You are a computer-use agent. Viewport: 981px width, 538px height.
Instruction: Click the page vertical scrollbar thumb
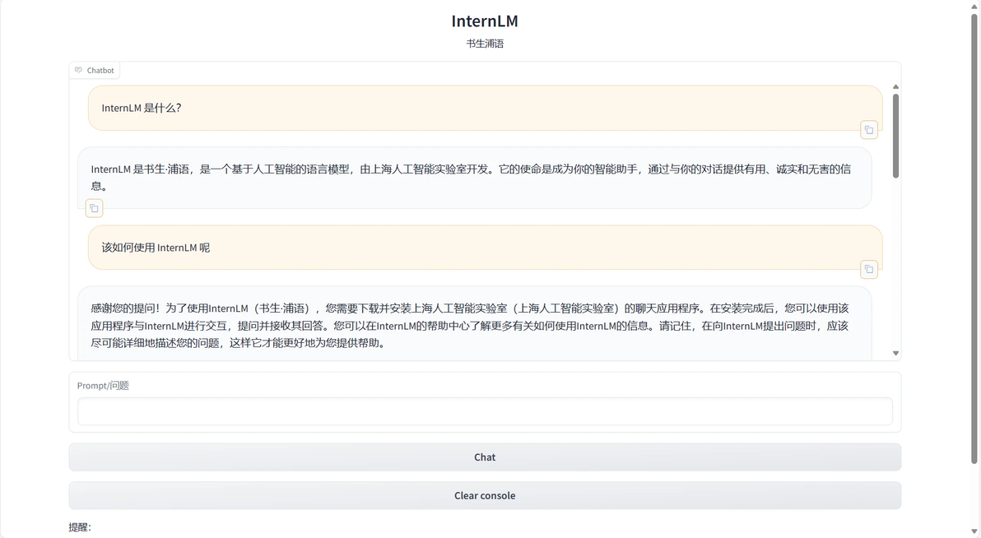coord(974,239)
